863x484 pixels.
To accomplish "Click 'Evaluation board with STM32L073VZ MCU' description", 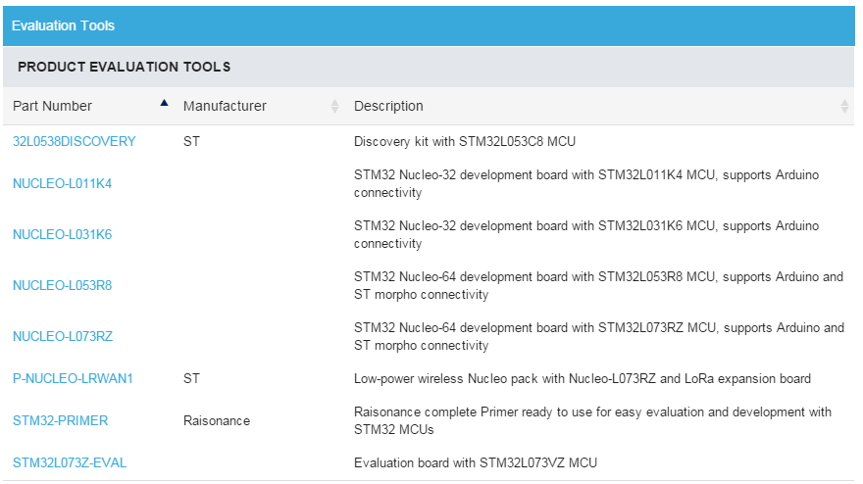I will tap(476, 463).
